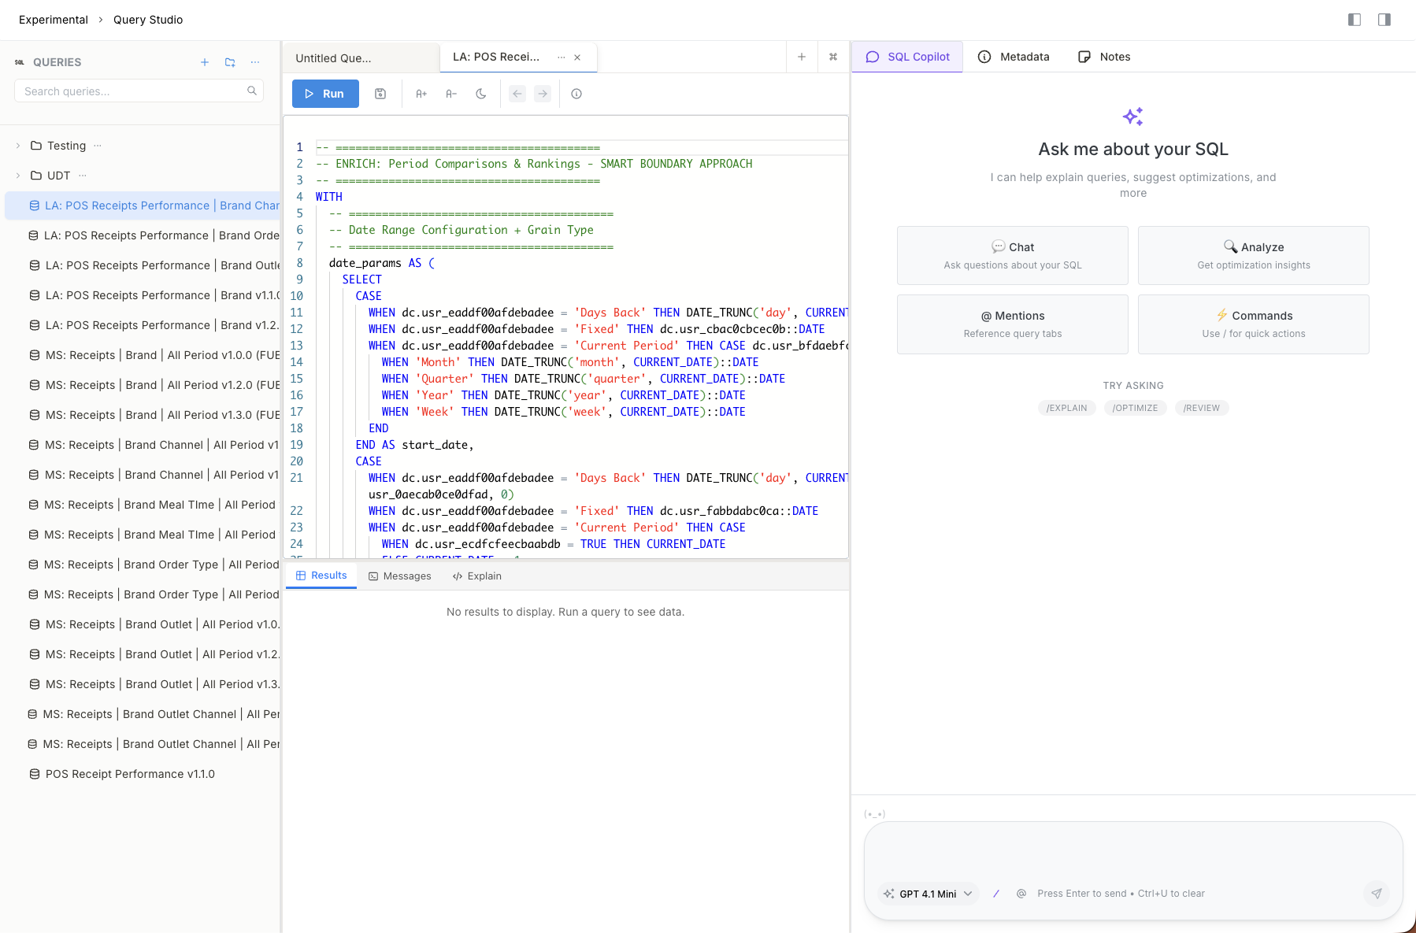Viewport: 1416px width, 933px height.
Task: Open a new query tab with plus
Action: point(802,57)
